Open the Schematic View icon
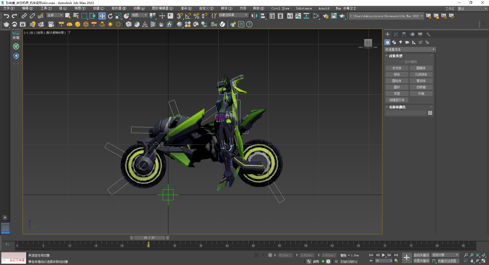This screenshot has height=265, width=489. [x=306, y=16]
